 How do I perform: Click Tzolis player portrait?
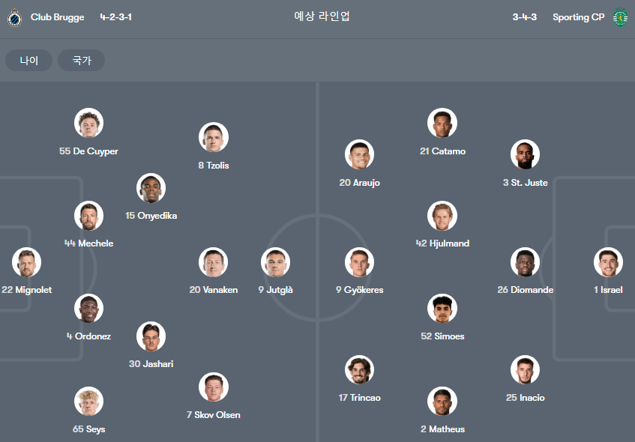214,137
